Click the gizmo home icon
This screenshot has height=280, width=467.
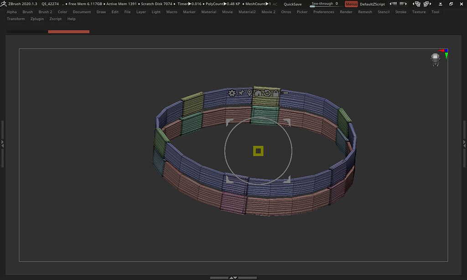[x=258, y=93]
